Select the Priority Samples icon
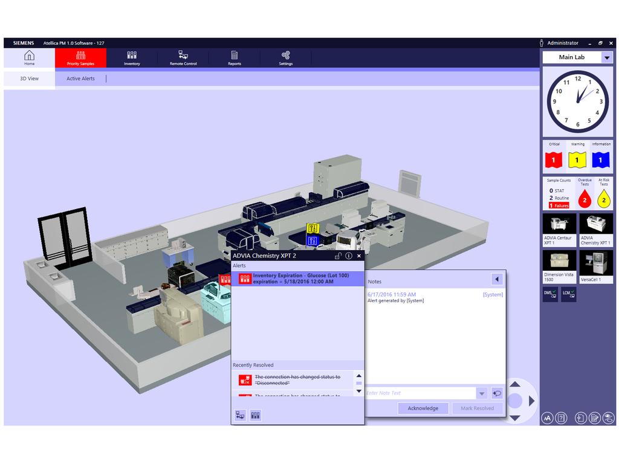The width and height of the screenshot is (619, 464). point(80,57)
